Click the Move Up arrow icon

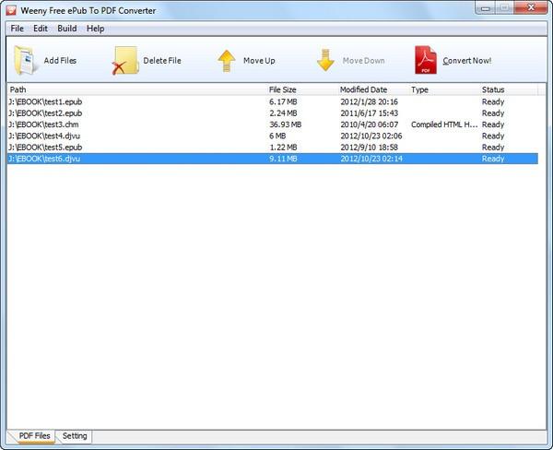tap(227, 61)
